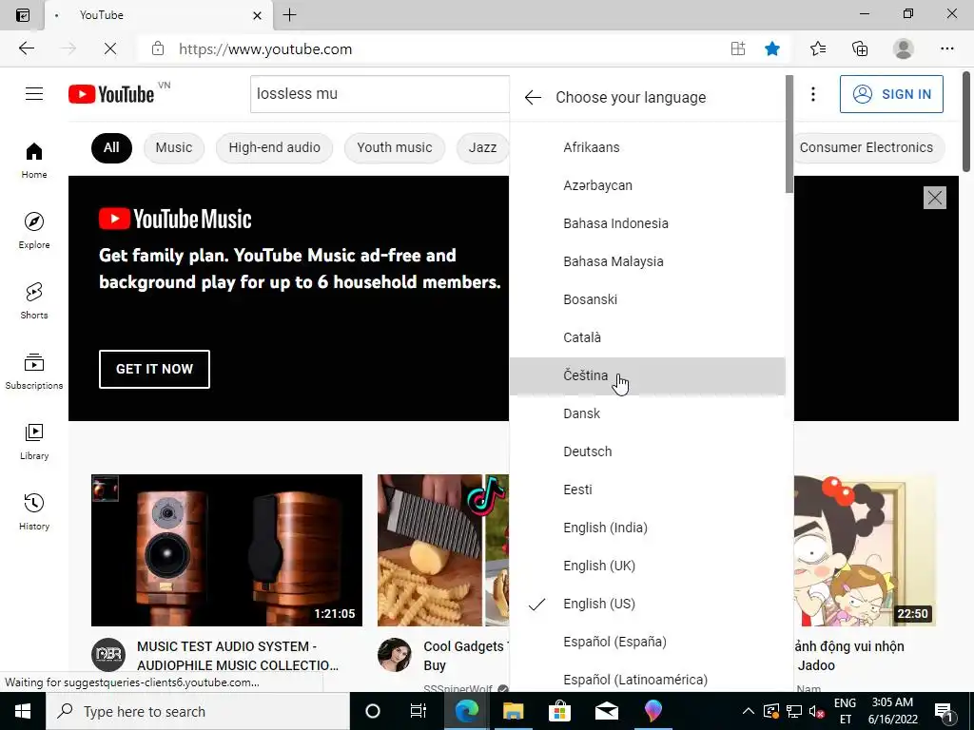Click browser back arrow
Image resolution: width=974 pixels, height=730 pixels.
[x=26, y=48]
